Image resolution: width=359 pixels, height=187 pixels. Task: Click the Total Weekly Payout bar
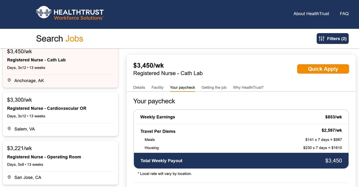(x=241, y=160)
